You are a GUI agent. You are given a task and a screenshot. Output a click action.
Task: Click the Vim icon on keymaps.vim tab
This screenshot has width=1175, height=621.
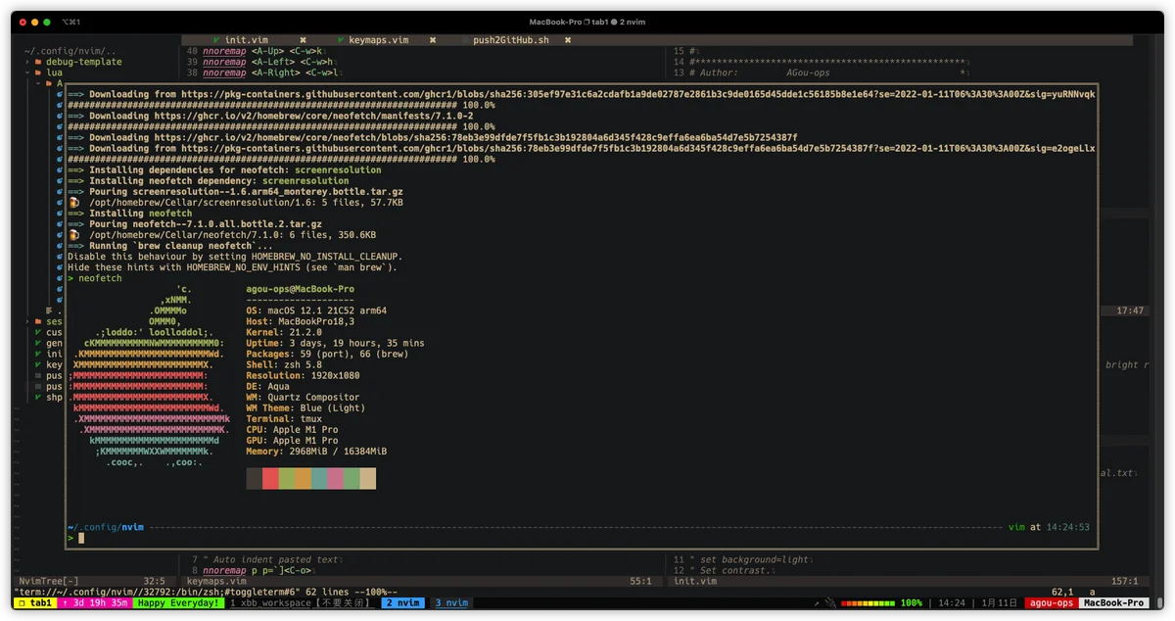341,40
